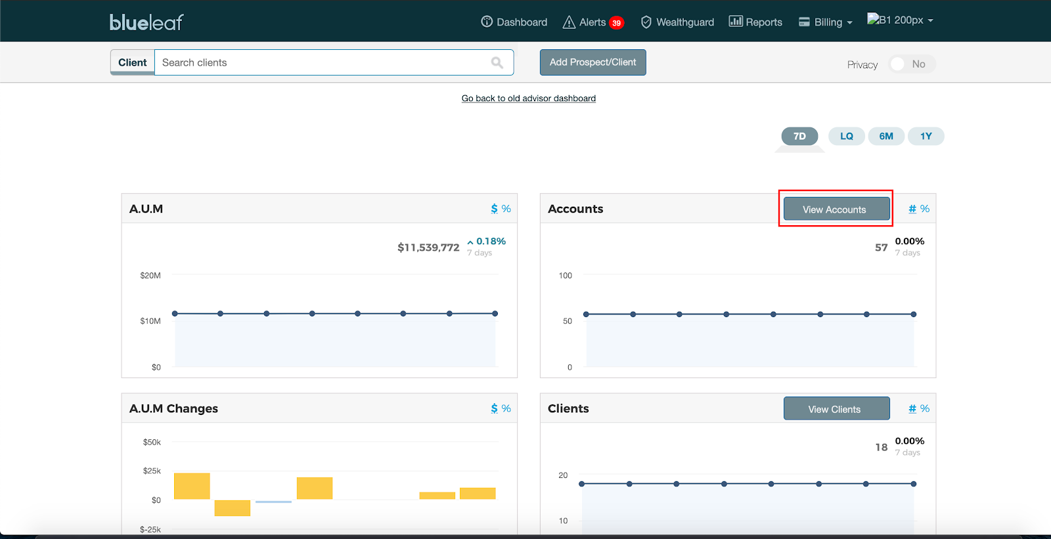Select the Client search type tab
Screen dimensions: 1051x539
click(x=133, y=62)
